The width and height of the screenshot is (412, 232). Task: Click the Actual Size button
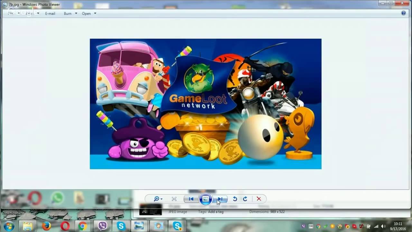tap(174, 199)
